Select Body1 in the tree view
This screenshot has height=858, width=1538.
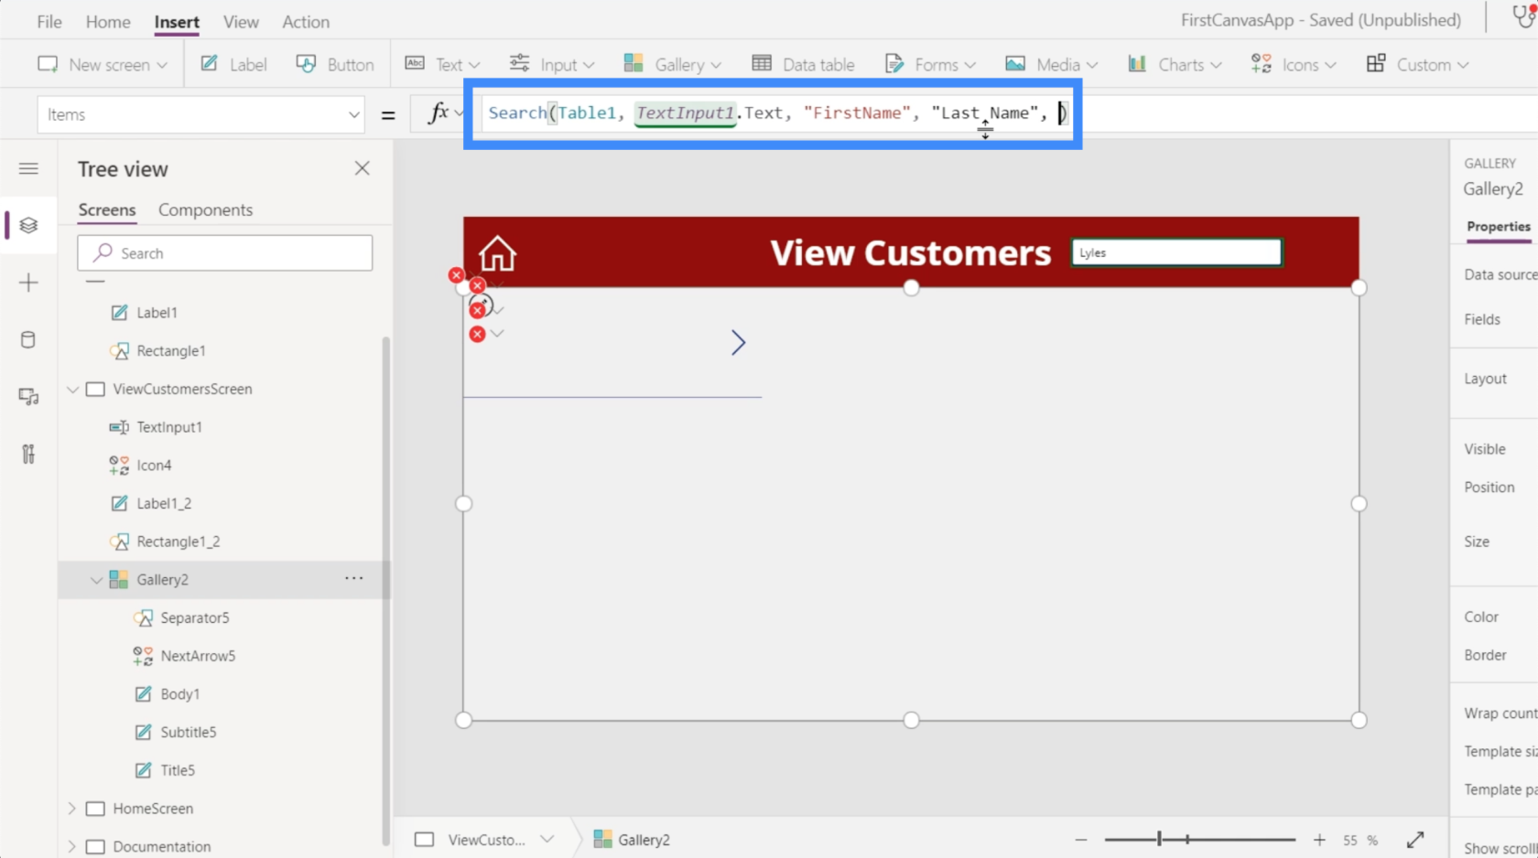pos(179,694)
